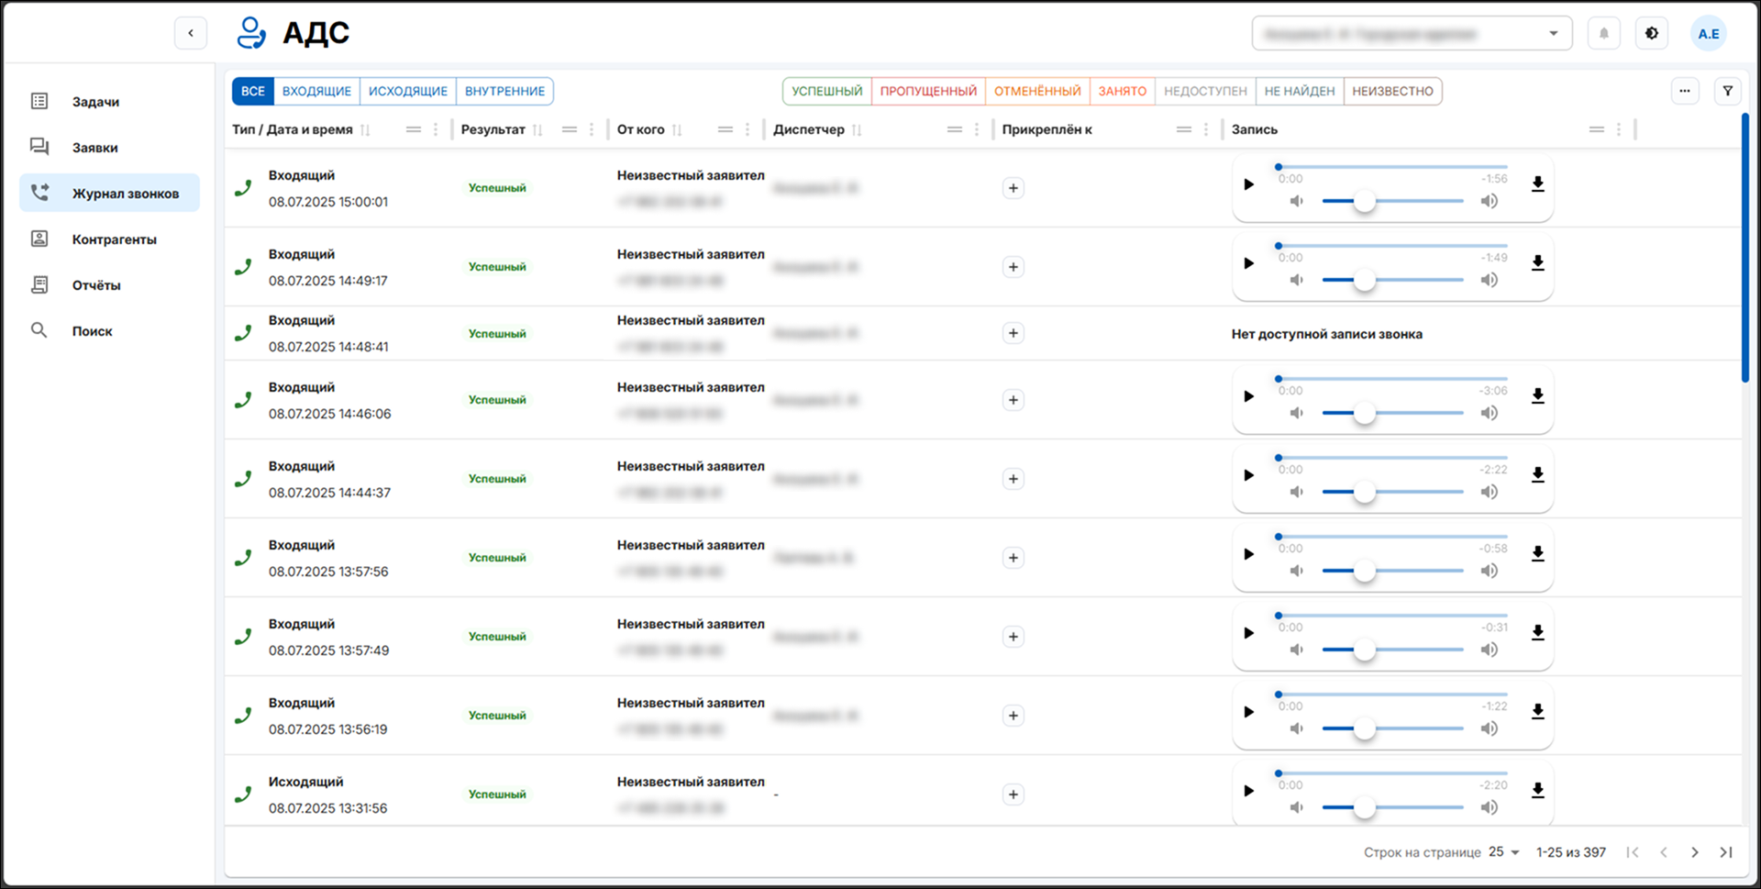Adjust the volume slider of the 14:44:37 call
Screen dimensions: 1761x889
pyautogui.click(x=1364, y=492)
